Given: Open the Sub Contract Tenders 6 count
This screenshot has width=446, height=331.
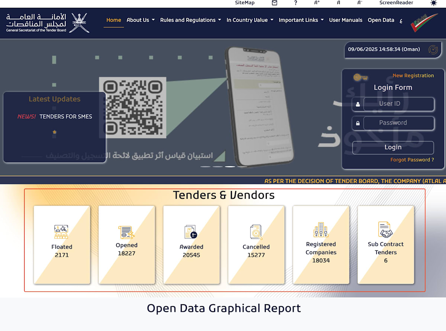Looking at the screenshot, I should [x=386, y=261].
